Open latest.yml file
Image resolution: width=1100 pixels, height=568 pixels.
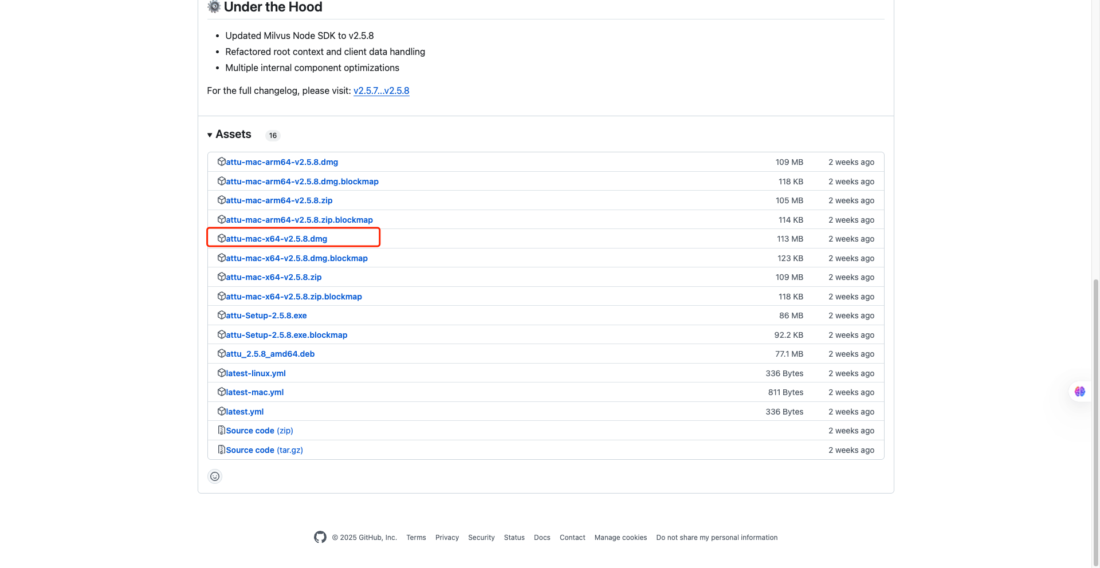(245, 412)
